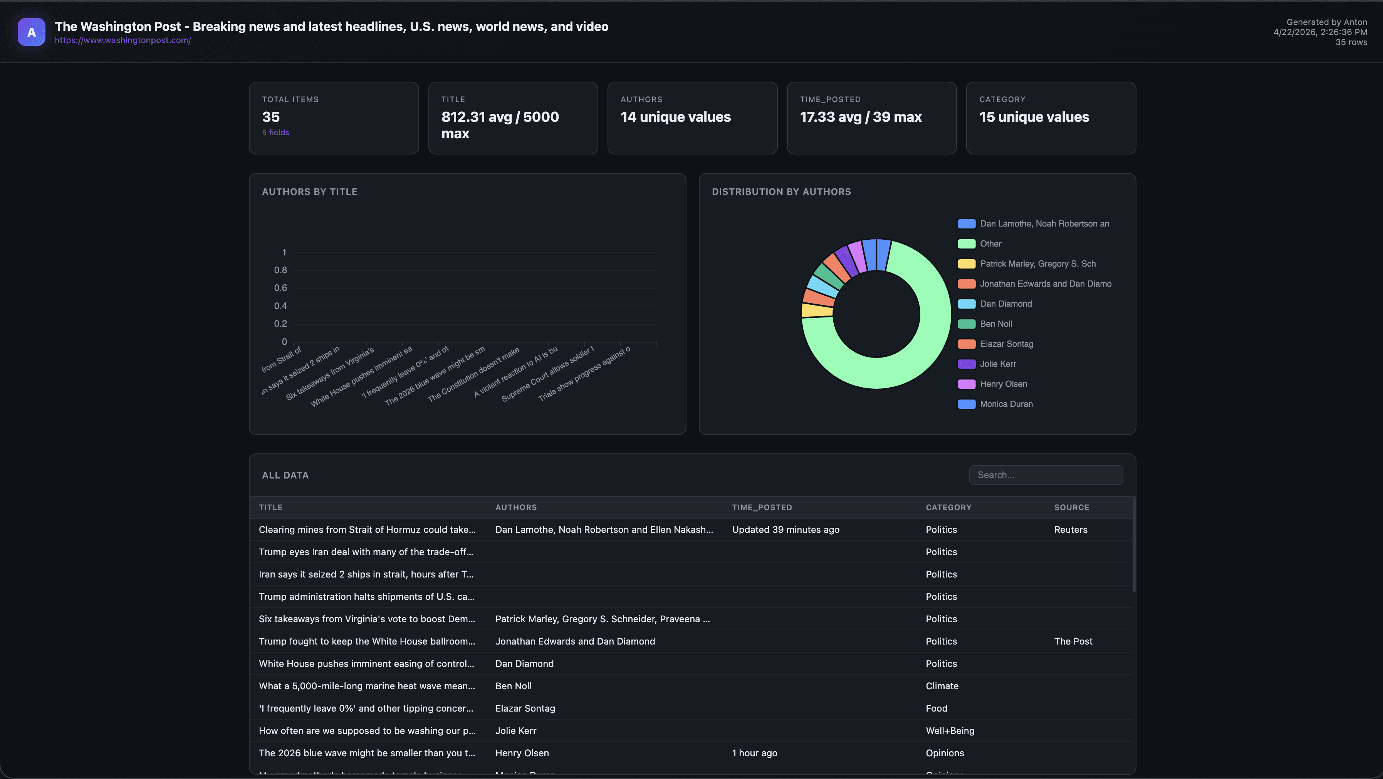
Task: Click the Monica Duran legend swatch
Action: pos(967,404)
